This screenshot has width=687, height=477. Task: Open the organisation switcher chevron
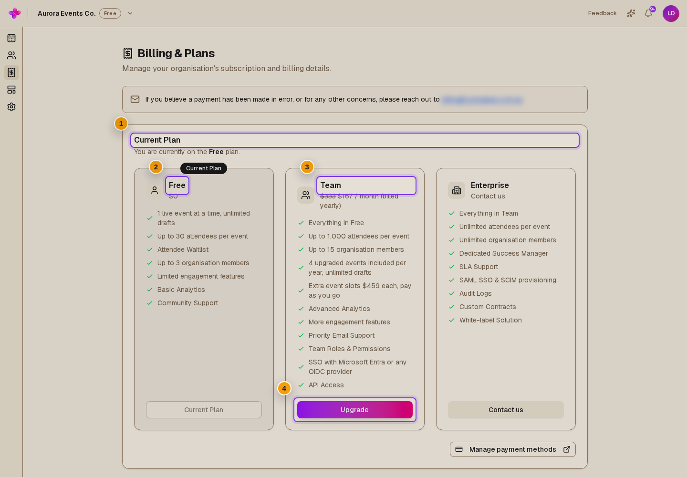tap(130, 13)
